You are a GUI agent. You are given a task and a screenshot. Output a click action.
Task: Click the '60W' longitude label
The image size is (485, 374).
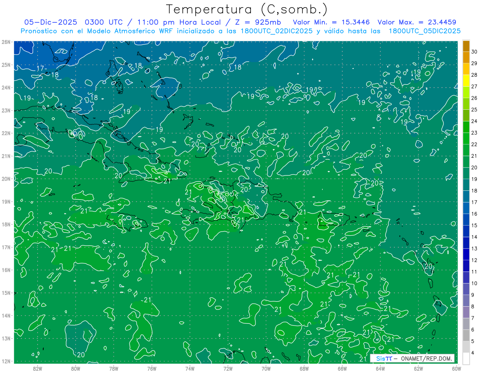pyautogui.click(x=456, y=369)
